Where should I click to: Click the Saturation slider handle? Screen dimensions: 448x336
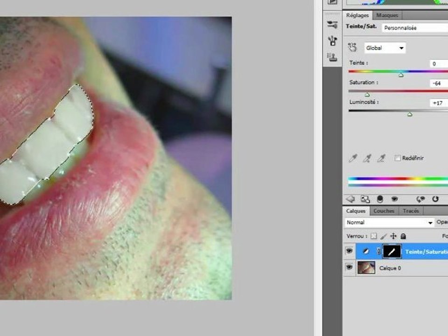pyautogui.click(x=367, y=95)
